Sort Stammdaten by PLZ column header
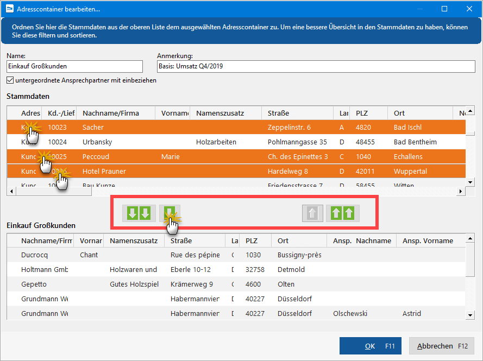 pyautogui.click(x=369, y=113)
